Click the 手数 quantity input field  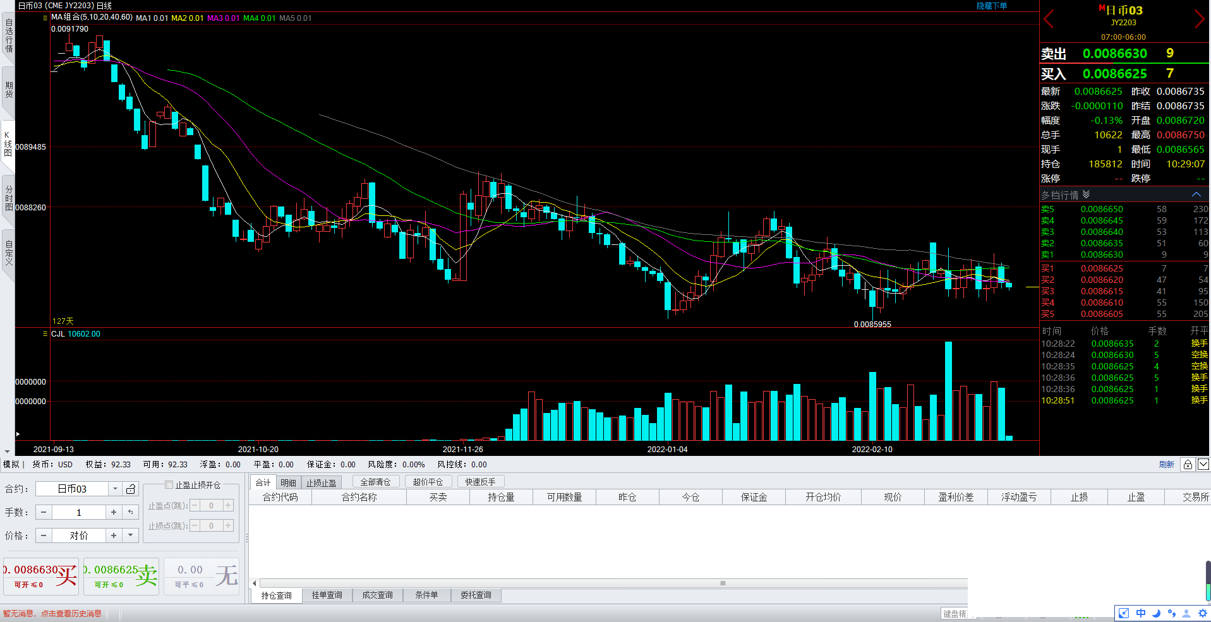[79, 512]
